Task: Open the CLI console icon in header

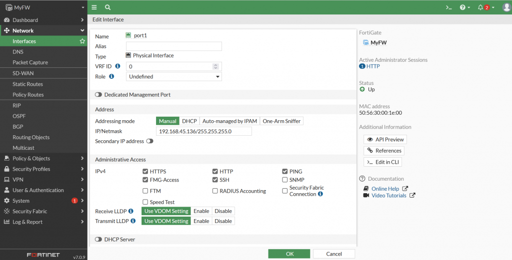Action: pos(449,7)
